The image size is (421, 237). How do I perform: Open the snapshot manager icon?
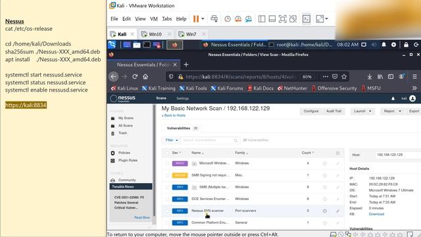[x=249, y=19]
